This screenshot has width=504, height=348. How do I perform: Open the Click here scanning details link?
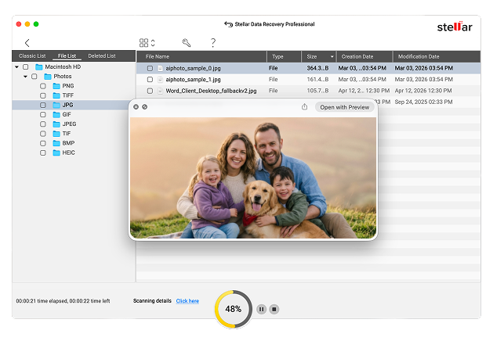(x=187, y=301)
